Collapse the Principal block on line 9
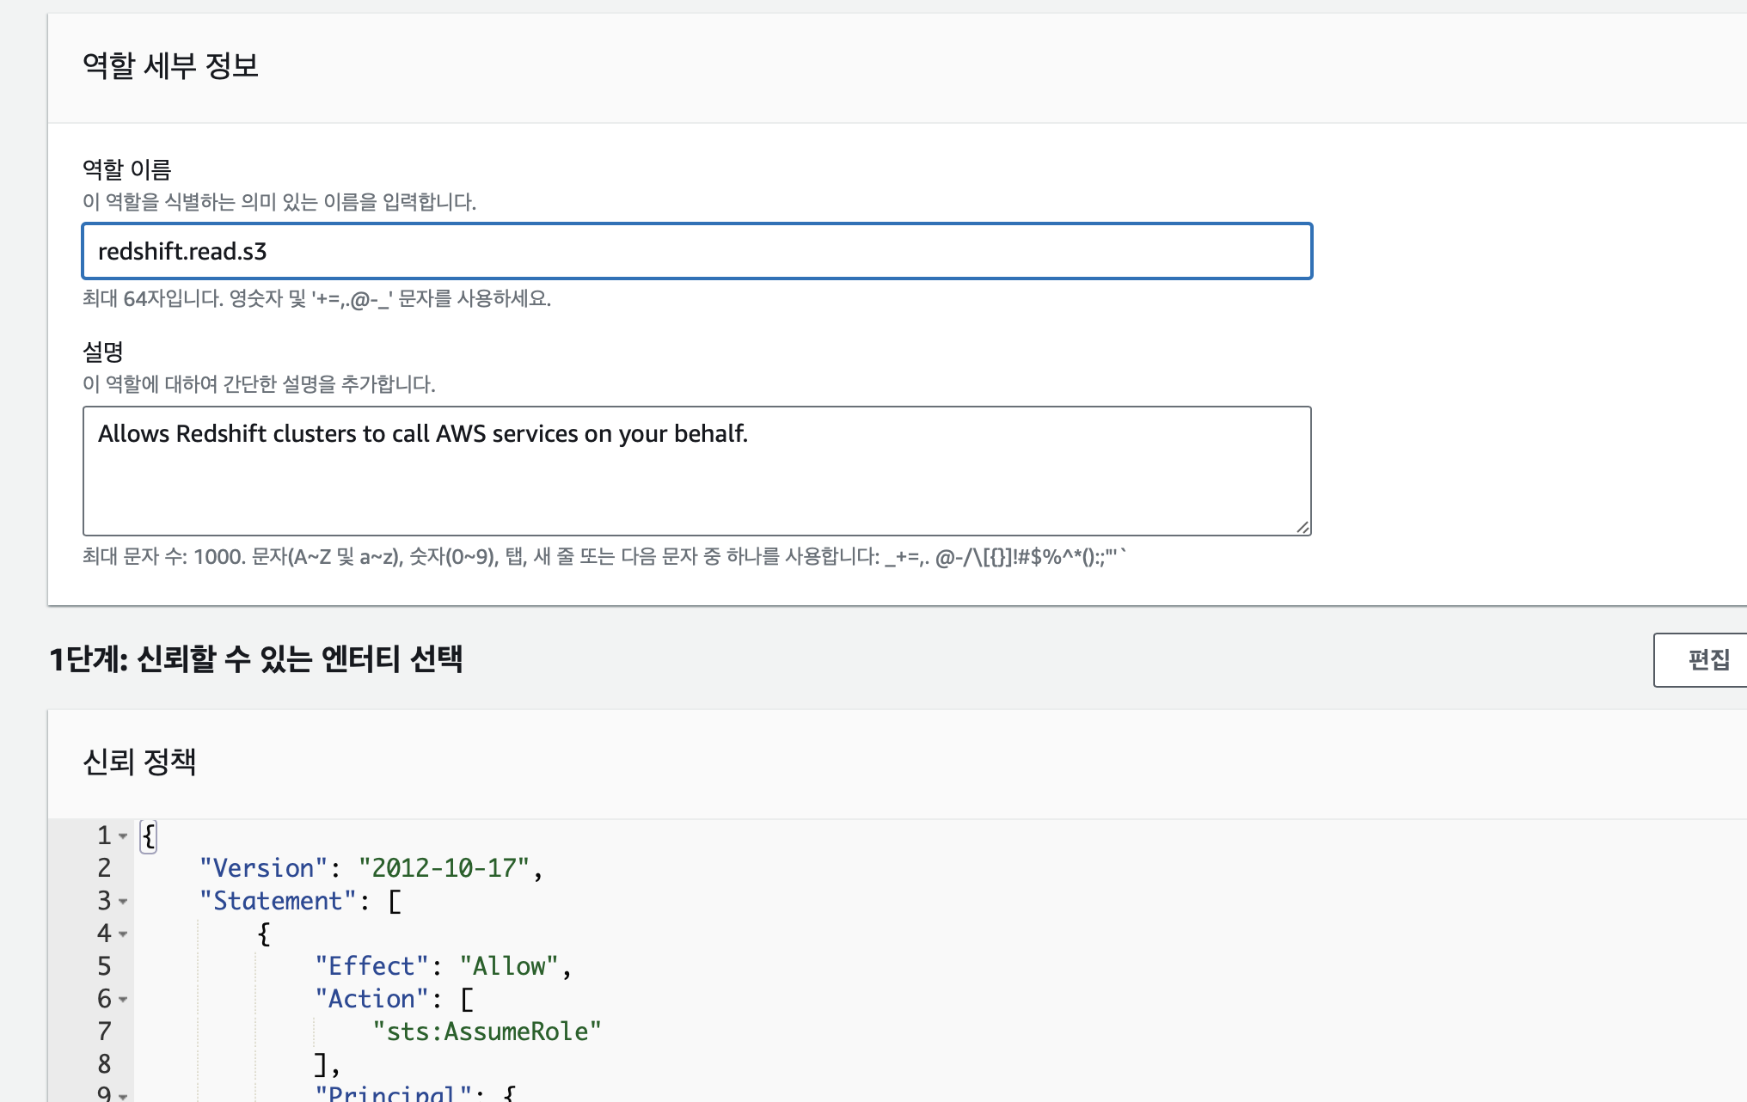The height and width of the screenshot is (1102, 1747). tap(123, 1096)
